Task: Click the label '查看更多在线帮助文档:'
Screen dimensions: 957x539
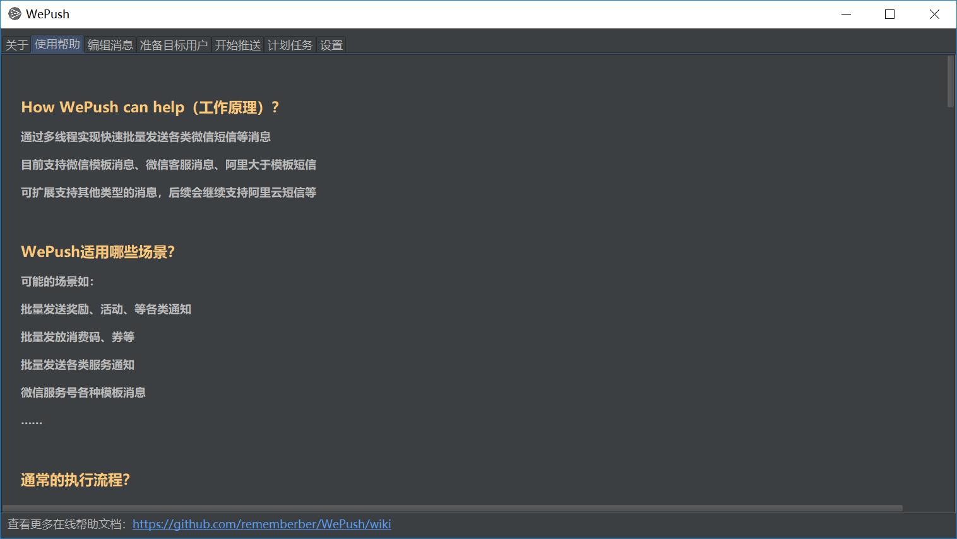Action: point(68,524)
